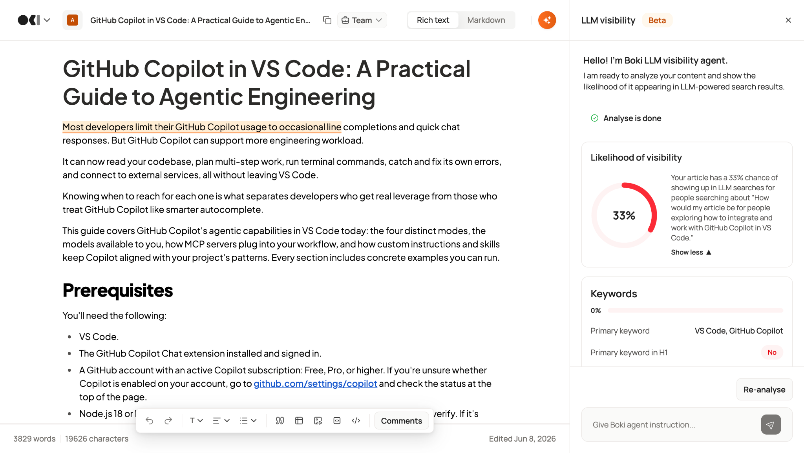This screenshot has height=453, width=804.
Task: Open the text alignment dropdown
Action: (x=221, y=421)
